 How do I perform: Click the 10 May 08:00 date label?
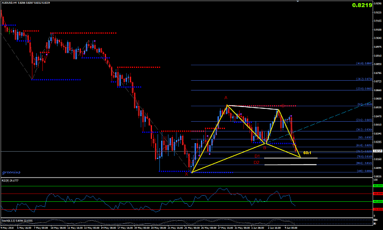[x=58, y=228]
